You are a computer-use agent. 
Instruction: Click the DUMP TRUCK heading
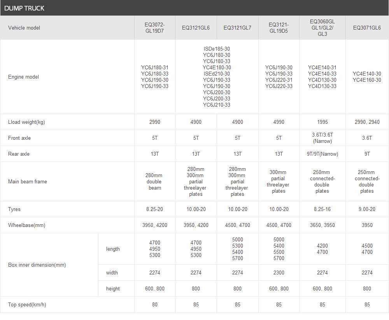point(24,8)
